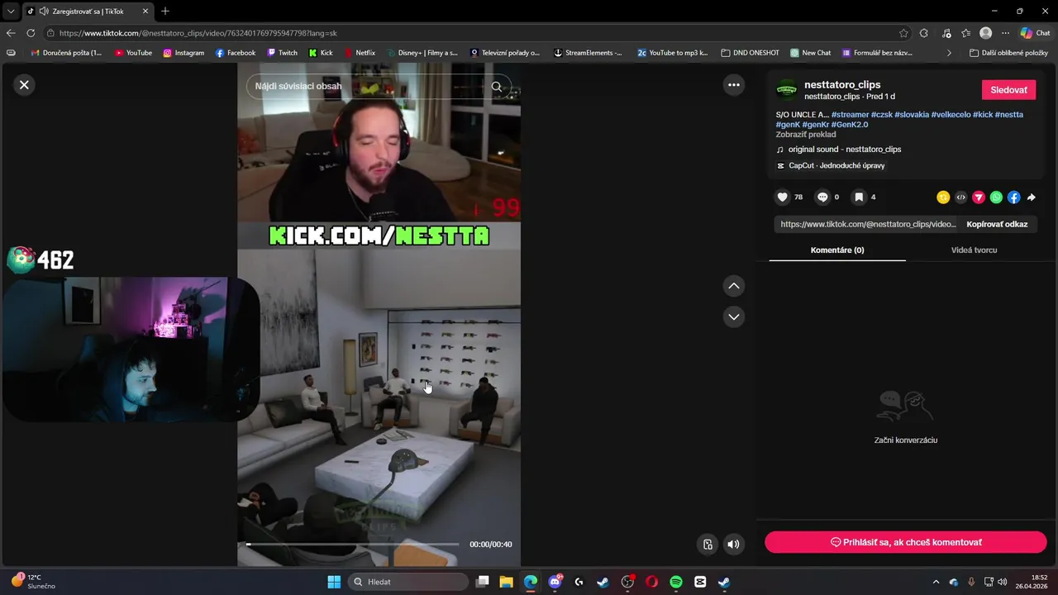
Task: Get the embed code with the code icon
Action: pos(960,198)
